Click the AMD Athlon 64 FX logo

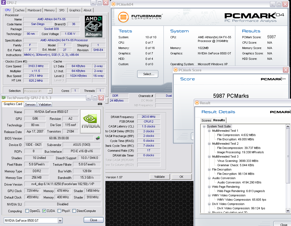(x=93, y=26)
